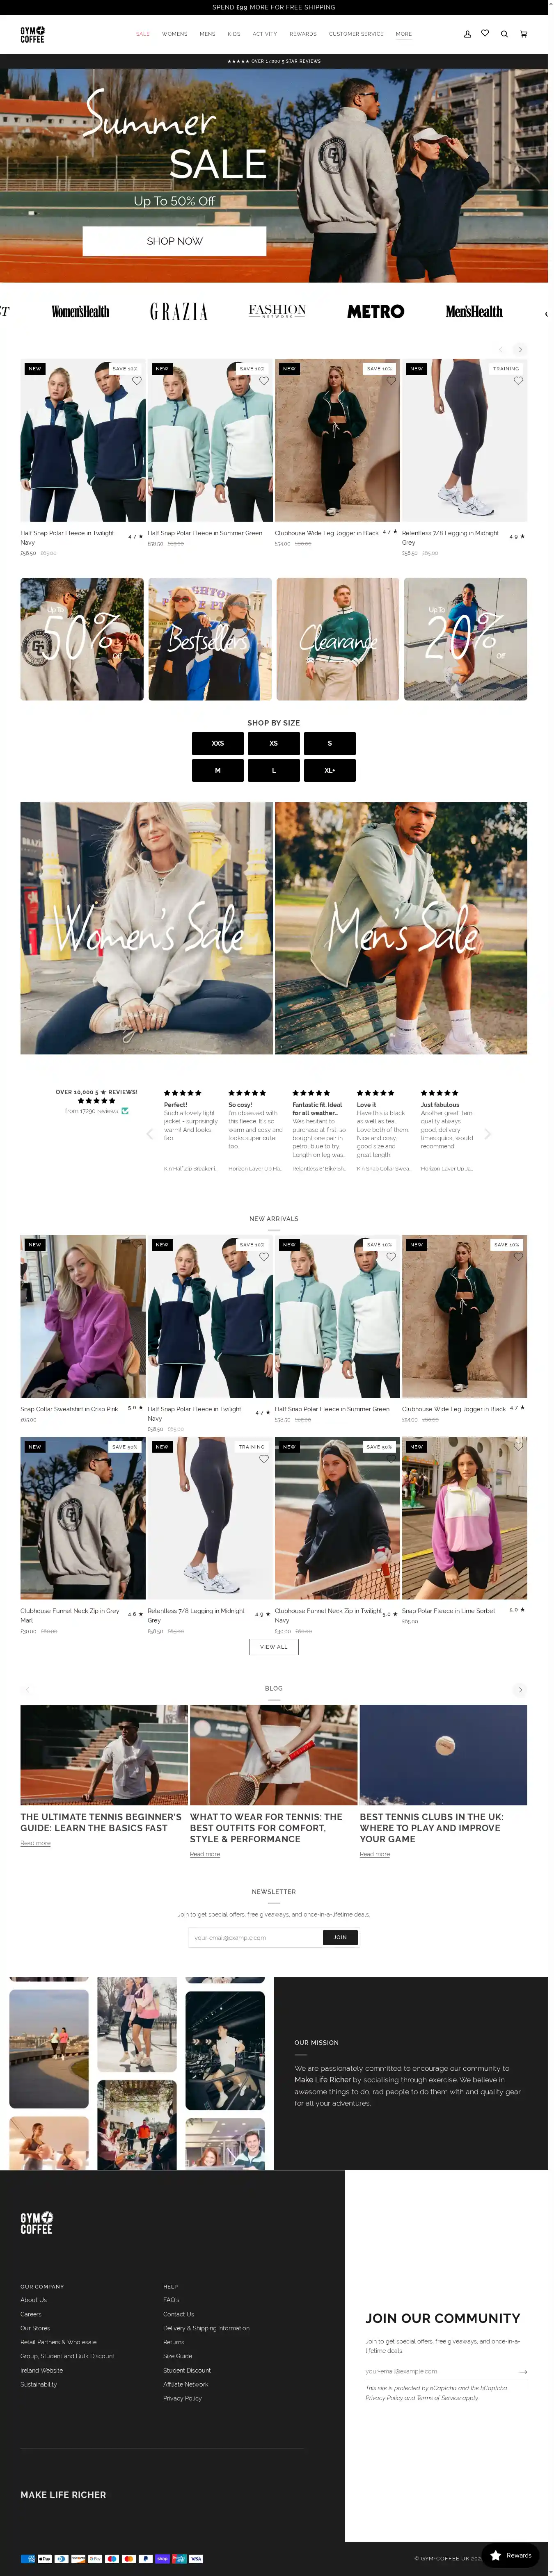Advance product carousel with next arrow
554x2576 pixels.
tap(519, 349)
